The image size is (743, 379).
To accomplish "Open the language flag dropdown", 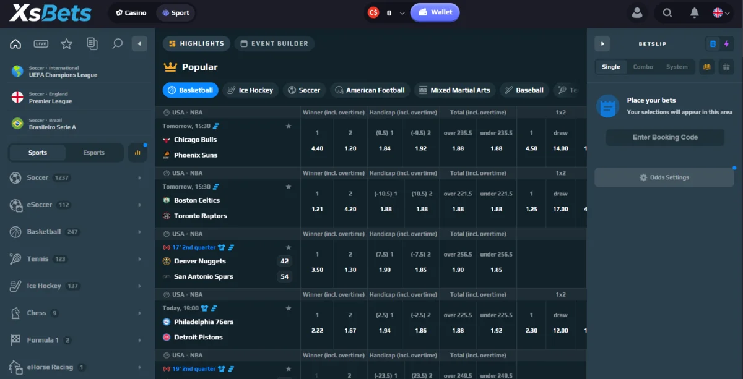I will [721, 12].
